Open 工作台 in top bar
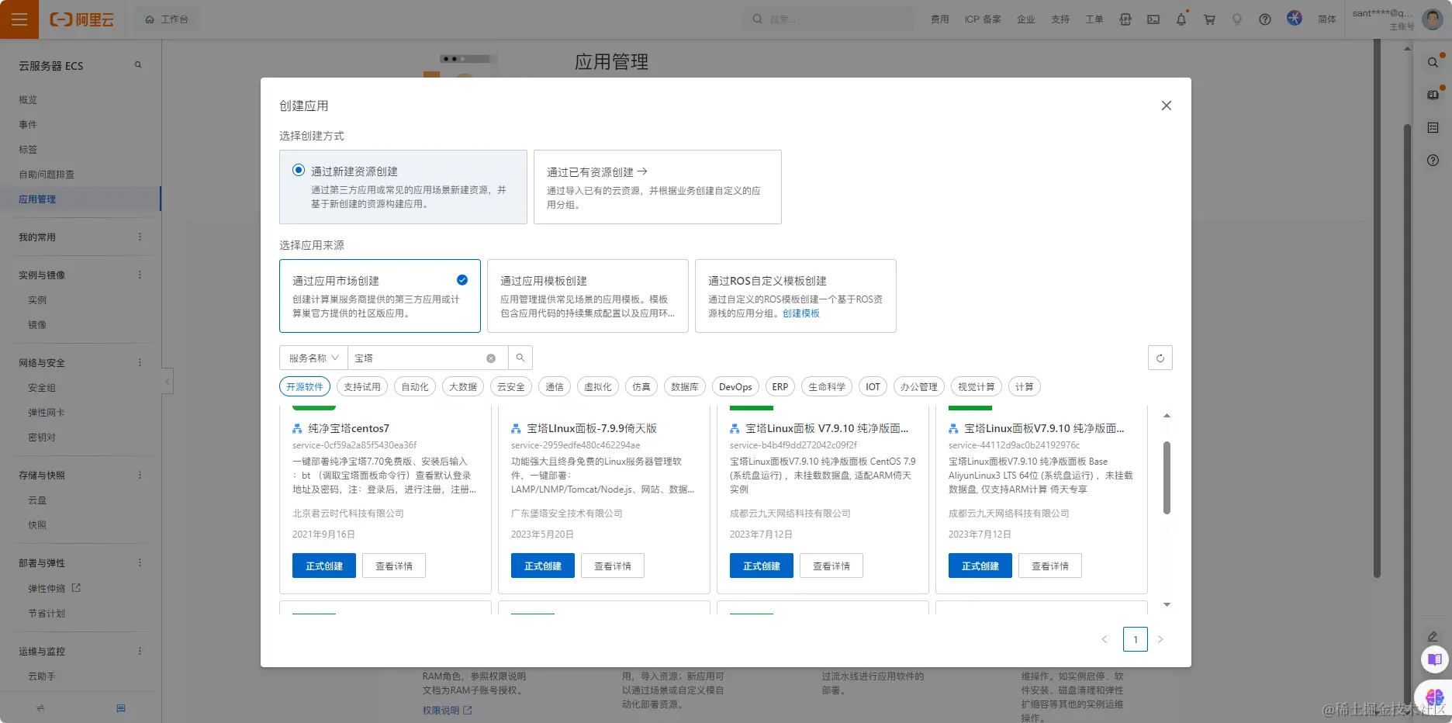This screenshot has height=723, width=1452. pyautogui.click(x=167, y=19)
